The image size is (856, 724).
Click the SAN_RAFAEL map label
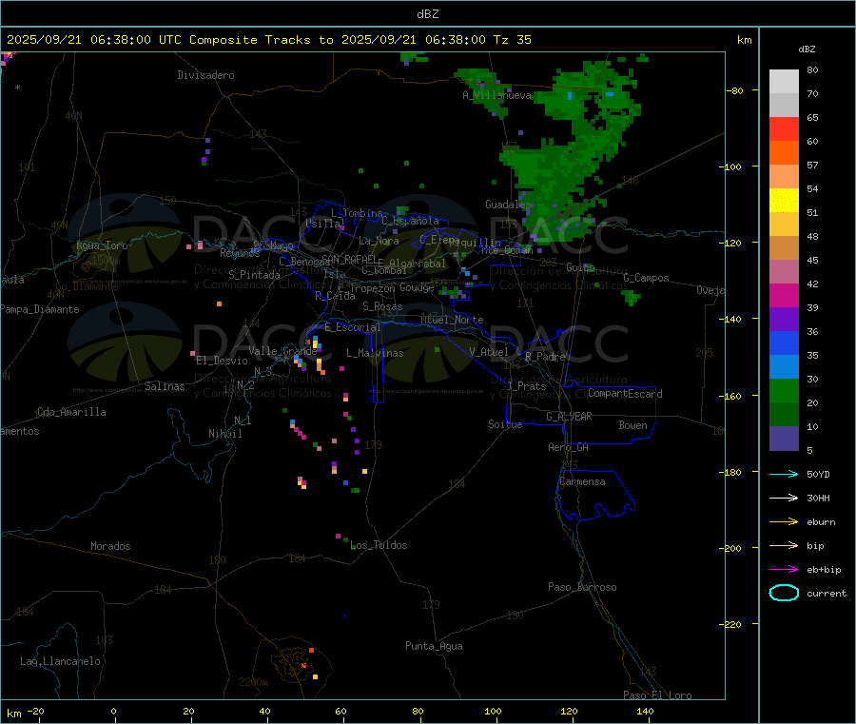tap(349, 260)
